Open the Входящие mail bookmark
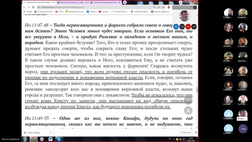Image resolution: width=252 pixels, height=142 pixels. click(75, 11)
